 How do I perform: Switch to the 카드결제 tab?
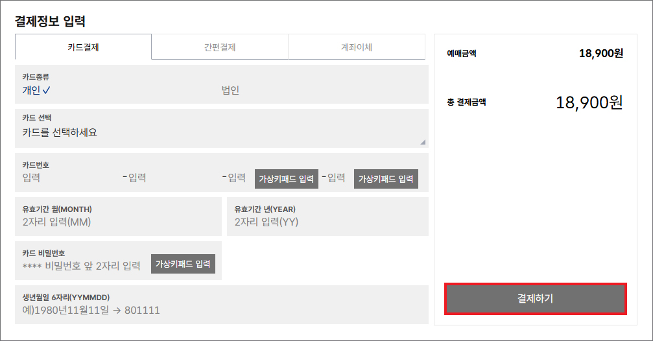[83, 47]
